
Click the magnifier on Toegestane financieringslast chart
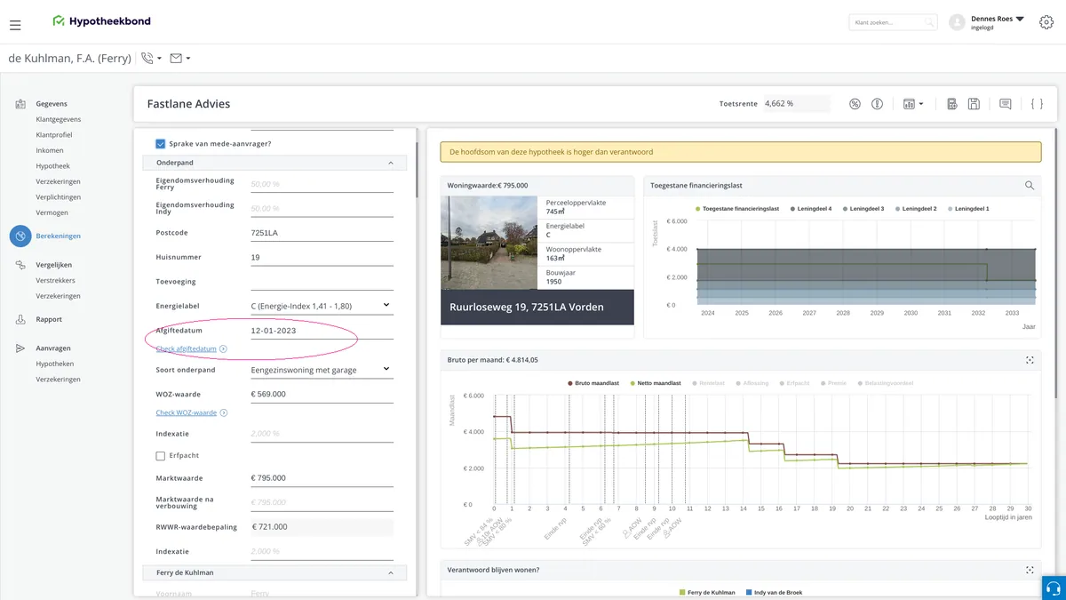coord(1030,186)
